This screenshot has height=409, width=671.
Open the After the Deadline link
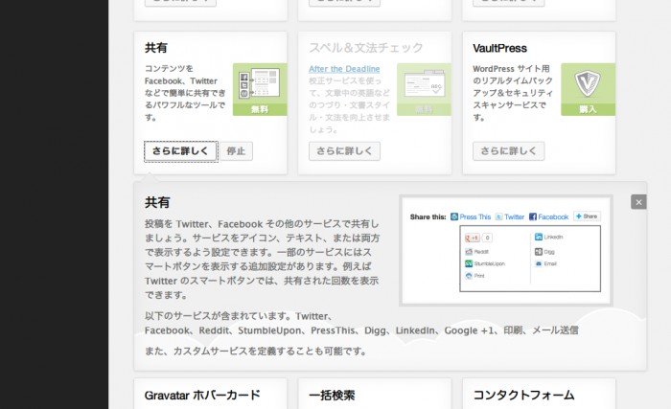pos(344,69)
